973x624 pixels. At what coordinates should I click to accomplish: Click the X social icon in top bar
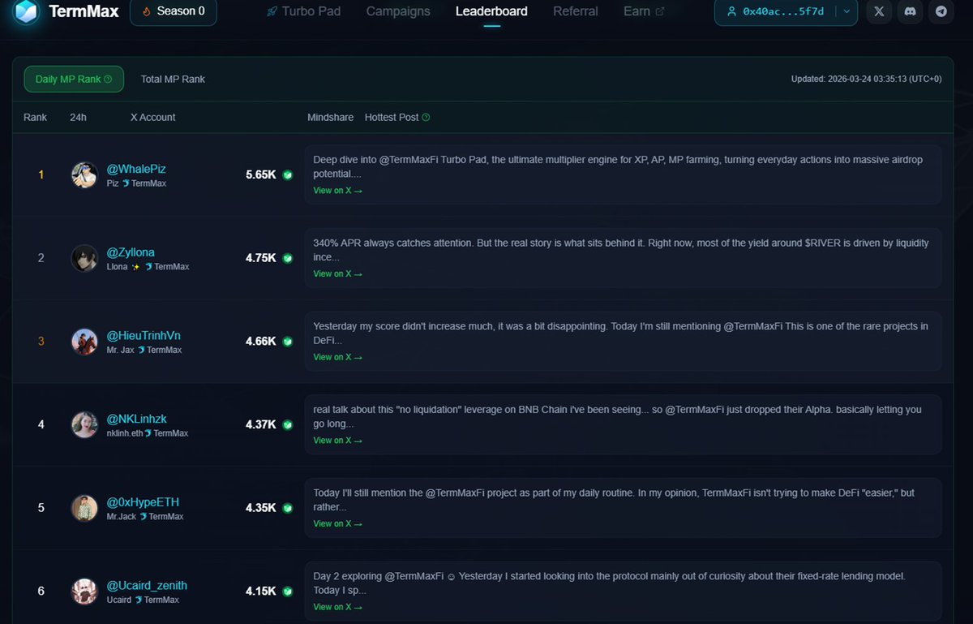coord(878,11)
